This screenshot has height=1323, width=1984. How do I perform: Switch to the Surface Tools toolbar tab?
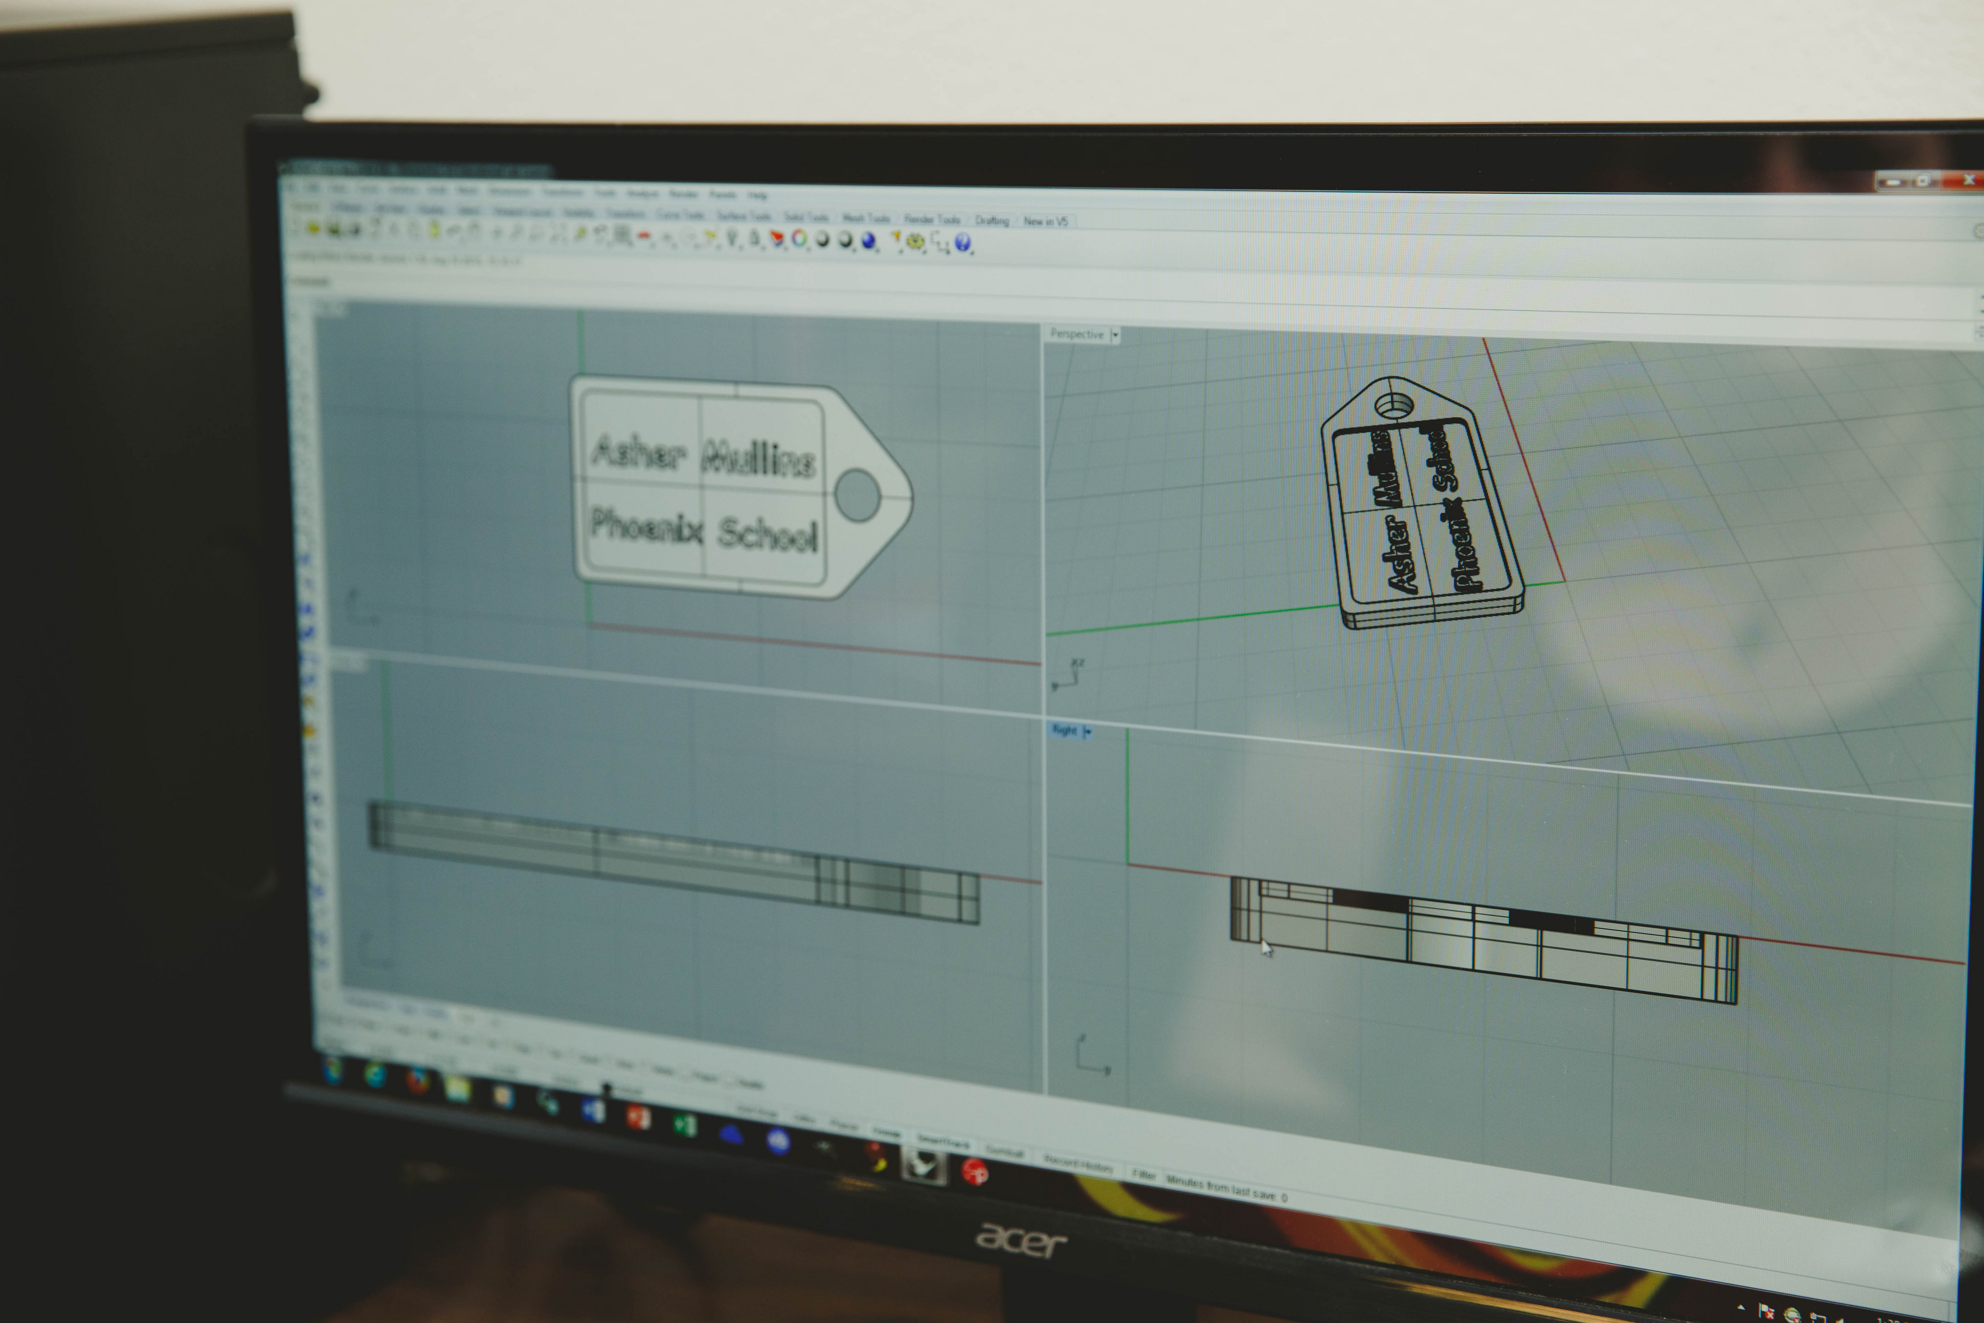pyautogui.click(x=743, y=216)
